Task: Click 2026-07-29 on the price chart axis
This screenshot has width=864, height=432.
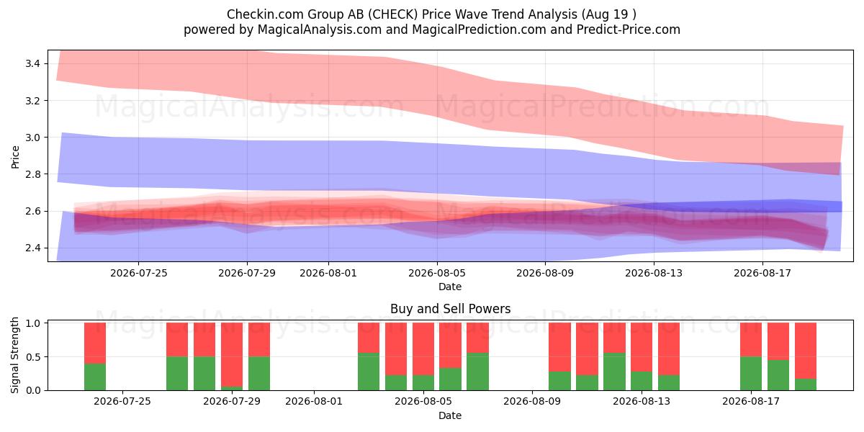Action: pyautogui.click(x=247, y=273)
